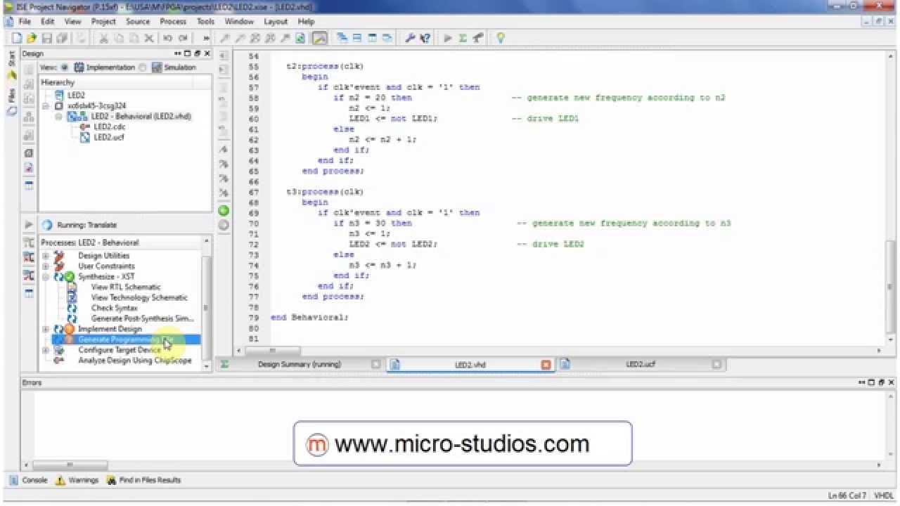Expand the User Constraints process
Image resolution: width=900 pixels, height=506 pixels.
click(x=46, y=266)
